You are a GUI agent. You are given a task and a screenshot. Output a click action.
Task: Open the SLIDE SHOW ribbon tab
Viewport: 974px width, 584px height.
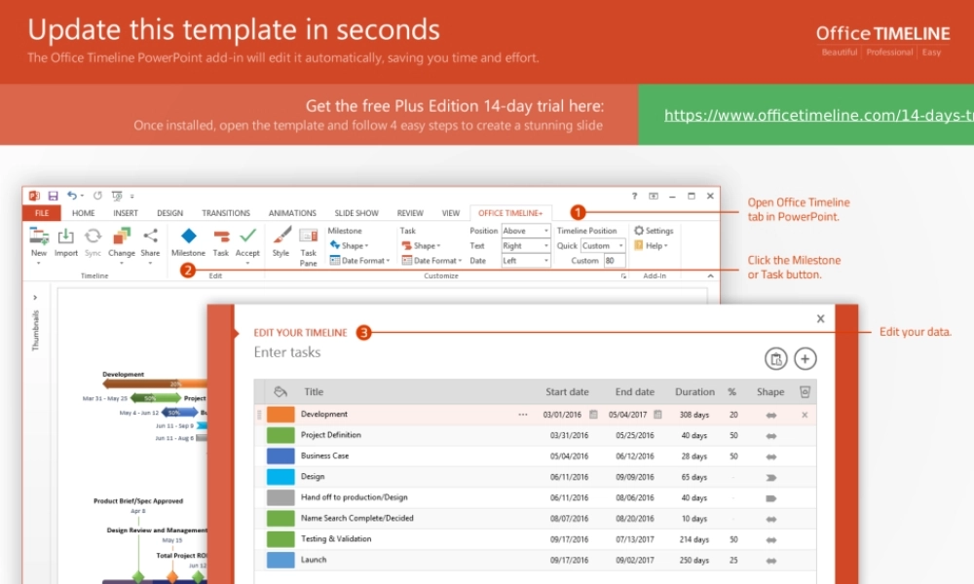356,213
